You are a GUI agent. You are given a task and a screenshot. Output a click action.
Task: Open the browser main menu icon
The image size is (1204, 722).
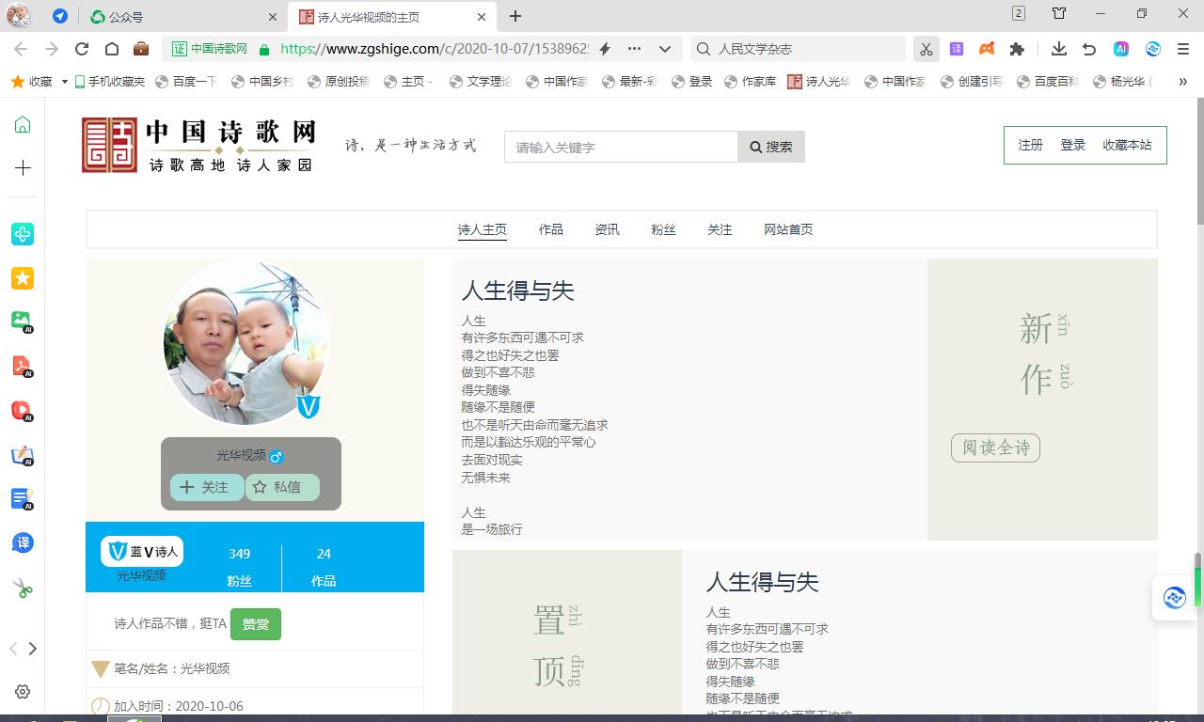point(1183,49)
